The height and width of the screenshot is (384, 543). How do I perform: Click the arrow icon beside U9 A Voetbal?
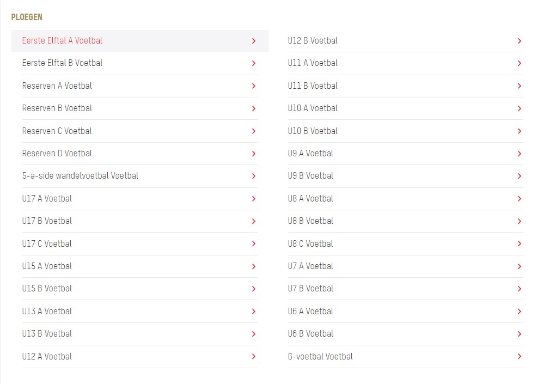[519, 154]
